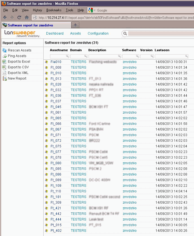Open the History menu
This screenshot has width=194, height=236.
point(37,10)
